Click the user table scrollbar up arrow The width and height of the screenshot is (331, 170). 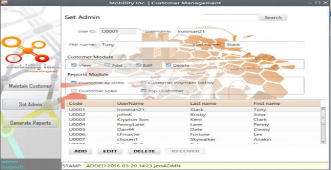coord(323,109)
